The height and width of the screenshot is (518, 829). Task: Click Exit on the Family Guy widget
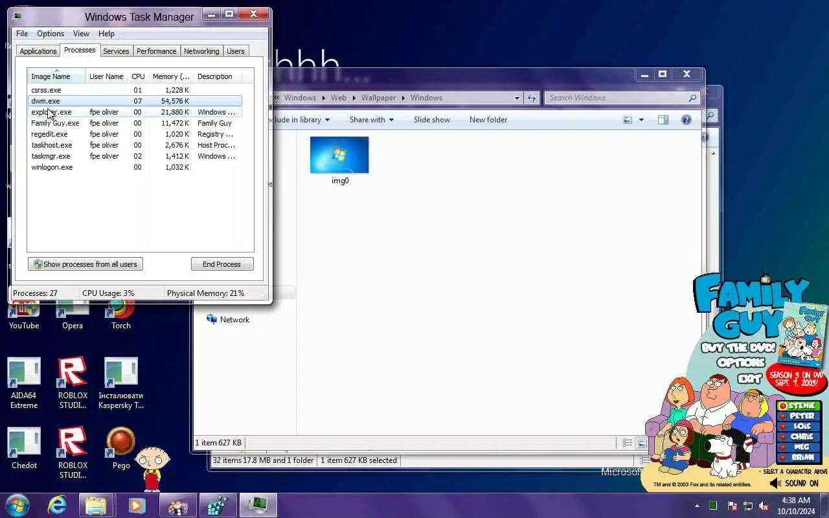pos(749,378)
